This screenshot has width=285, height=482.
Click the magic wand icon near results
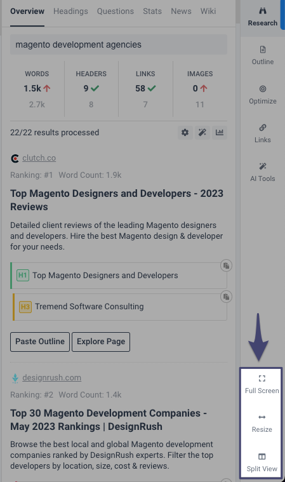point(202,133)
